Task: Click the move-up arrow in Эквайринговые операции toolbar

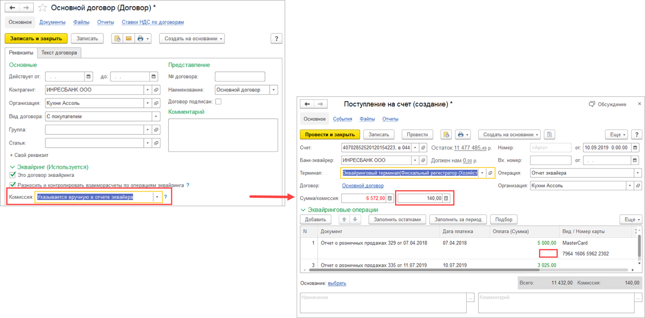Action: (344, 219)
